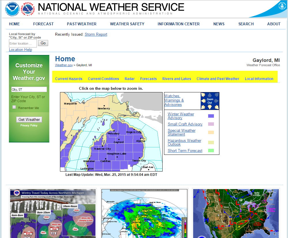Click the Get Weather button

pos(29,119)
